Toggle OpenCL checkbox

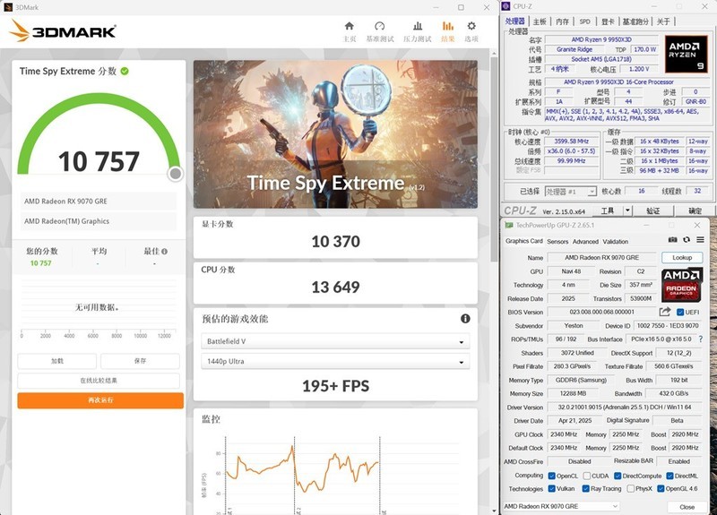(551, 476)
